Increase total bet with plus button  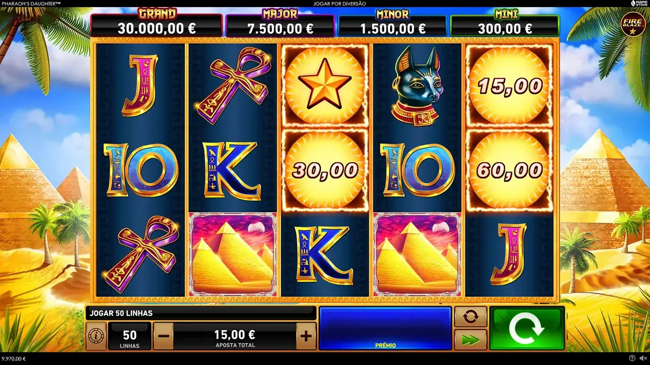click(x=306, y=336)
